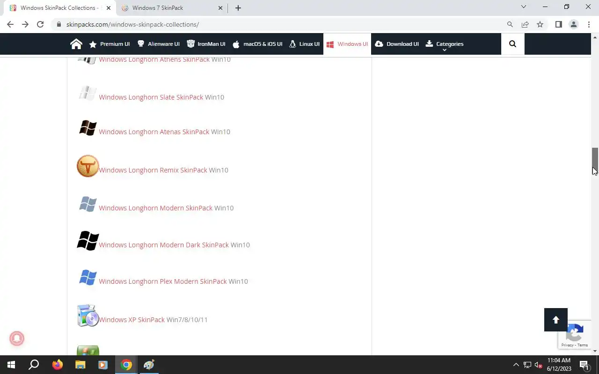Open the tab search chevron
This screenshot has height=374, width=599.
524,7
